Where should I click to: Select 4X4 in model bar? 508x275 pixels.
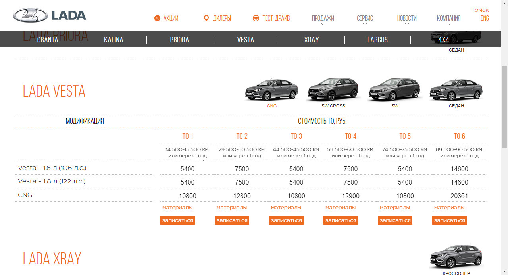(444, 40)
